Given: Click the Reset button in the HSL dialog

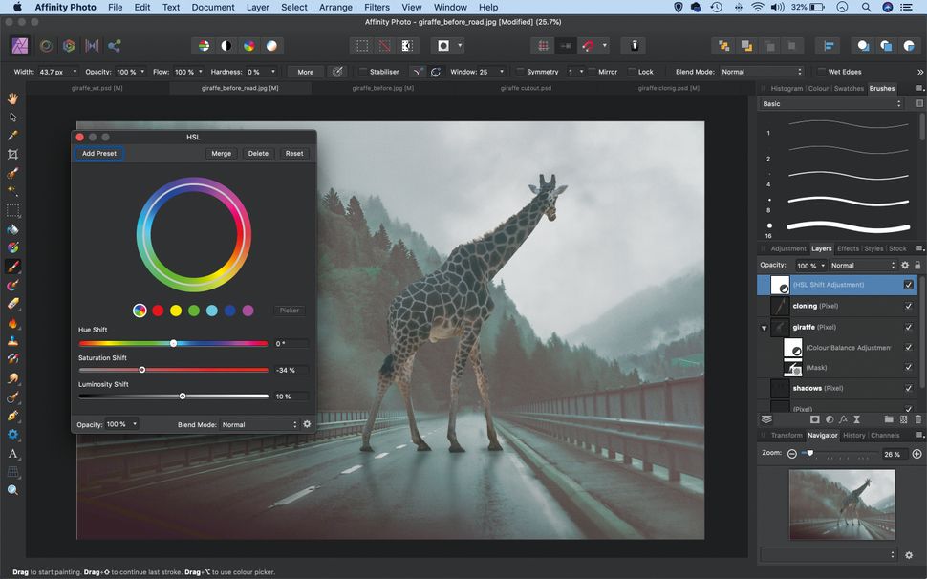Looking at the screenshot, I should click(x=294, y=153).
